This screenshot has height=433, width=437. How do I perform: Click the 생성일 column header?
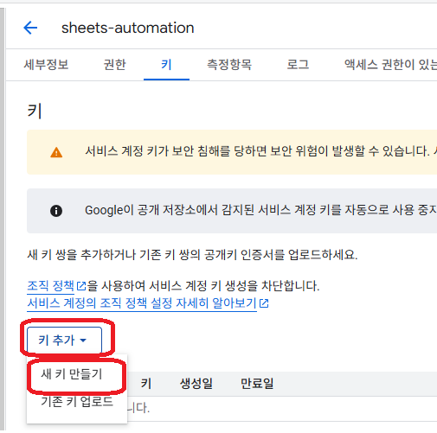click(196, 384)
